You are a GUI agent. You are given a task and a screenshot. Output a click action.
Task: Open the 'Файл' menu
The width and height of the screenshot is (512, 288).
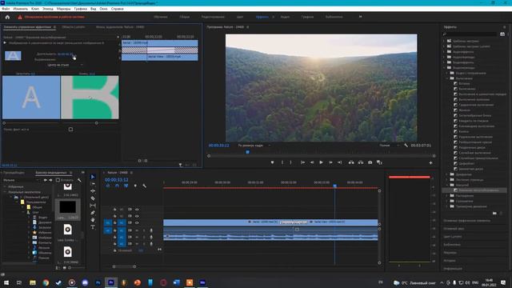6,9
